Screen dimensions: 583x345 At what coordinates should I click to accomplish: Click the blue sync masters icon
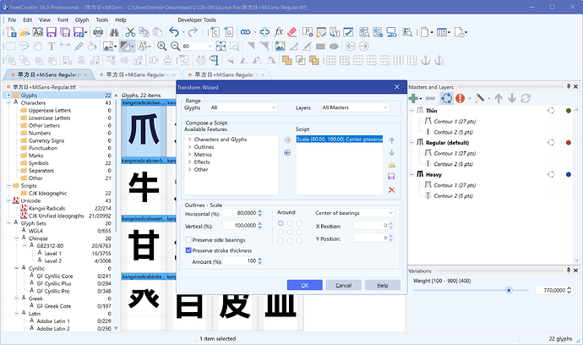[446, 99]
